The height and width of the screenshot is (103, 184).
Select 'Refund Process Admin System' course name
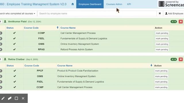coord(77,49)
